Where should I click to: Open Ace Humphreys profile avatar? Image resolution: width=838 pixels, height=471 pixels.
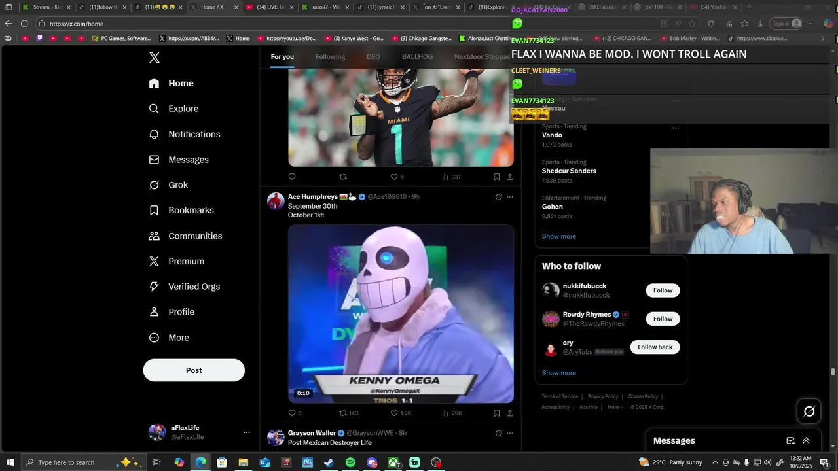coord(276,200)
